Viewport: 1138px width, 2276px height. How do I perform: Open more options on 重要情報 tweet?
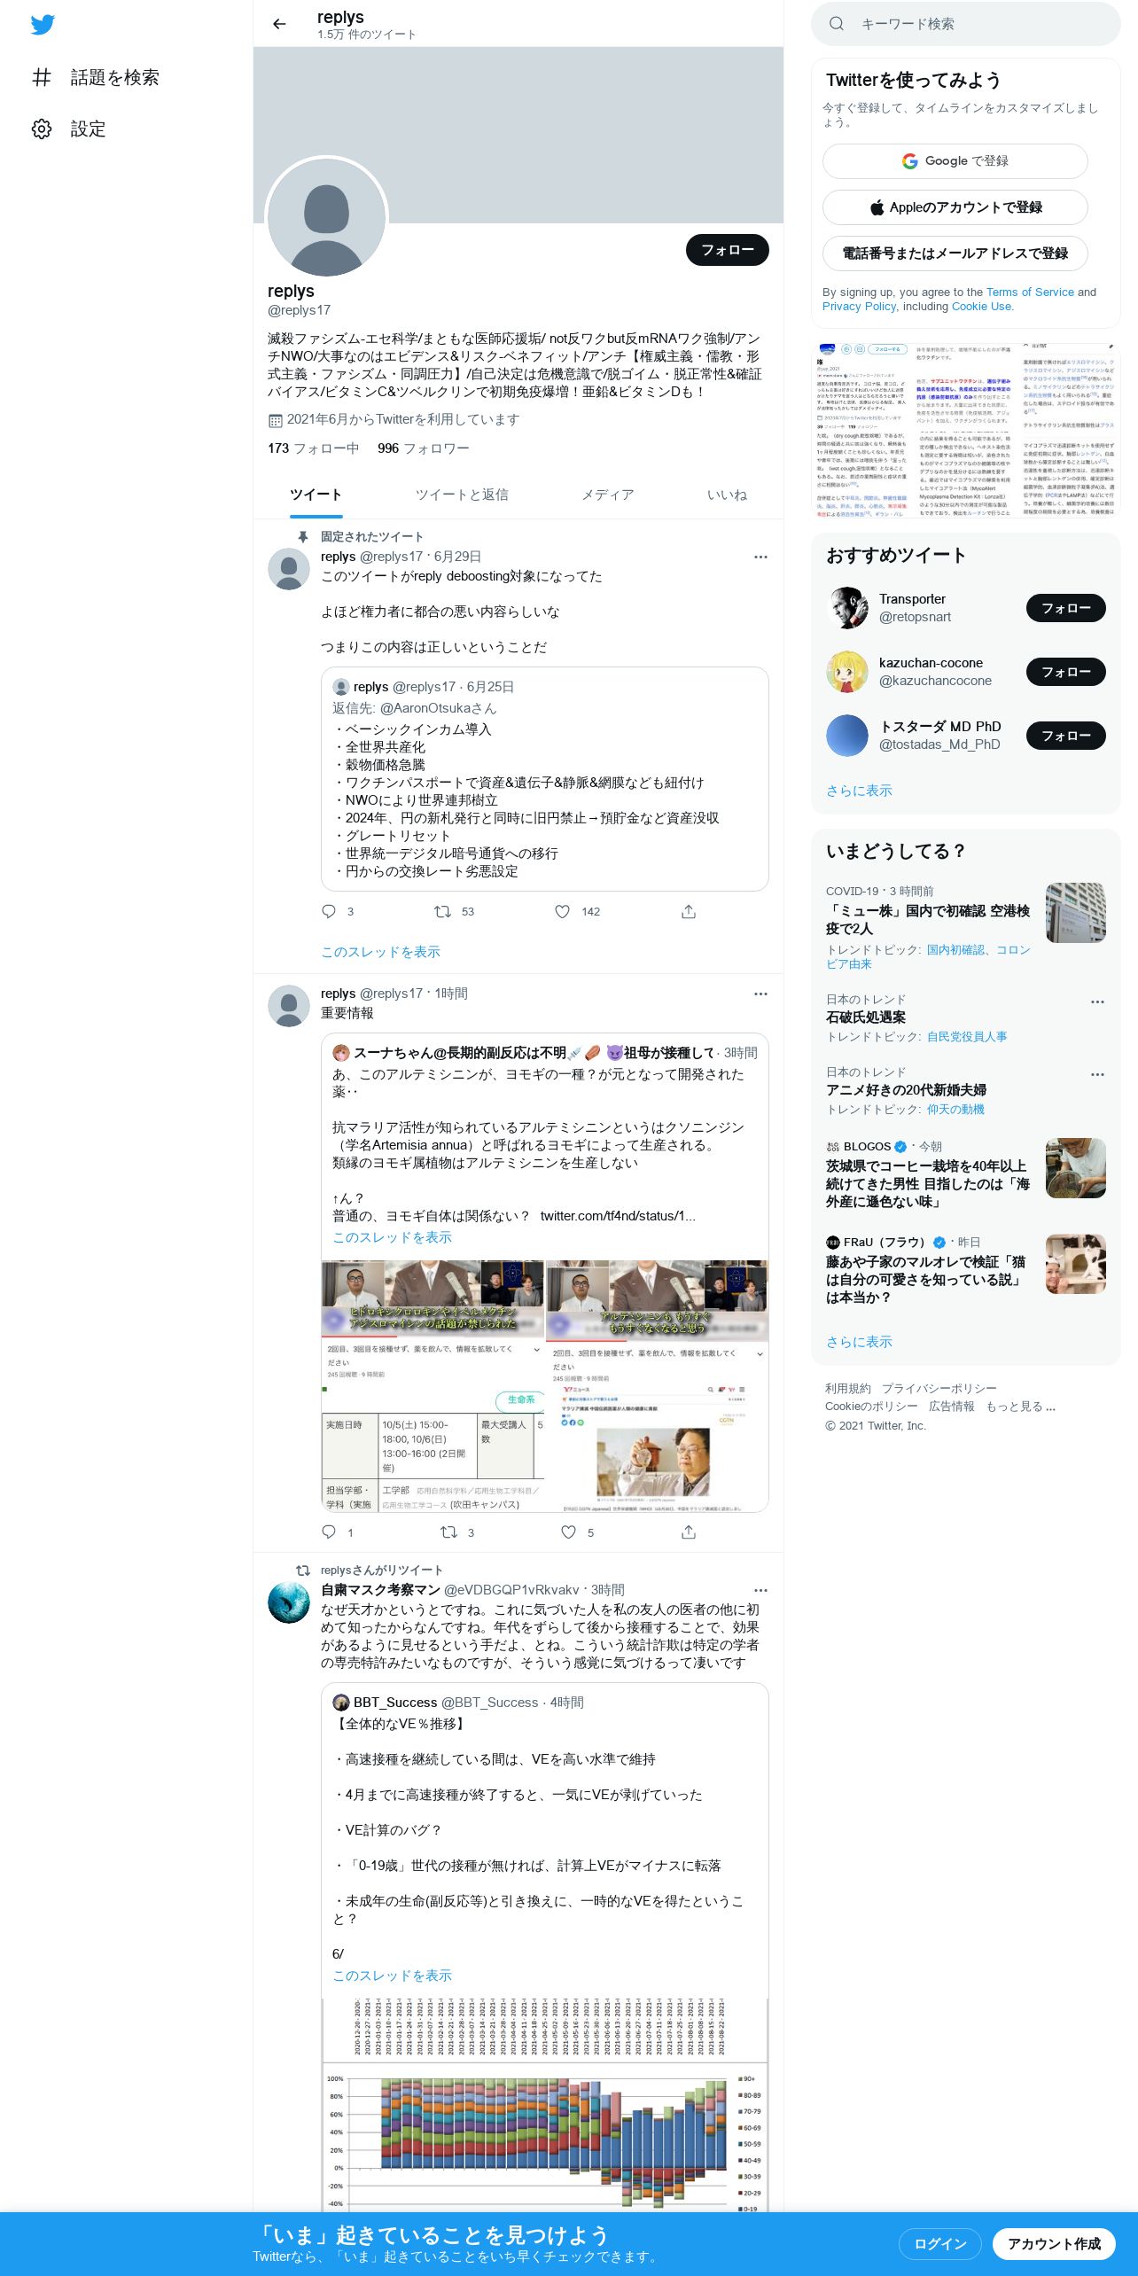tap(760, 994)
